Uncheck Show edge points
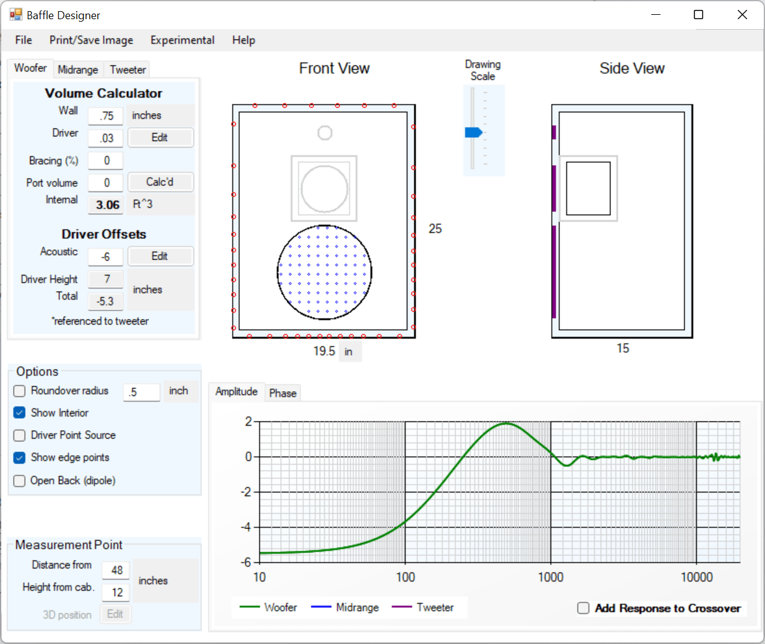Screen dimensions: 765x644 pyautogui.click(x=20, y=458)
